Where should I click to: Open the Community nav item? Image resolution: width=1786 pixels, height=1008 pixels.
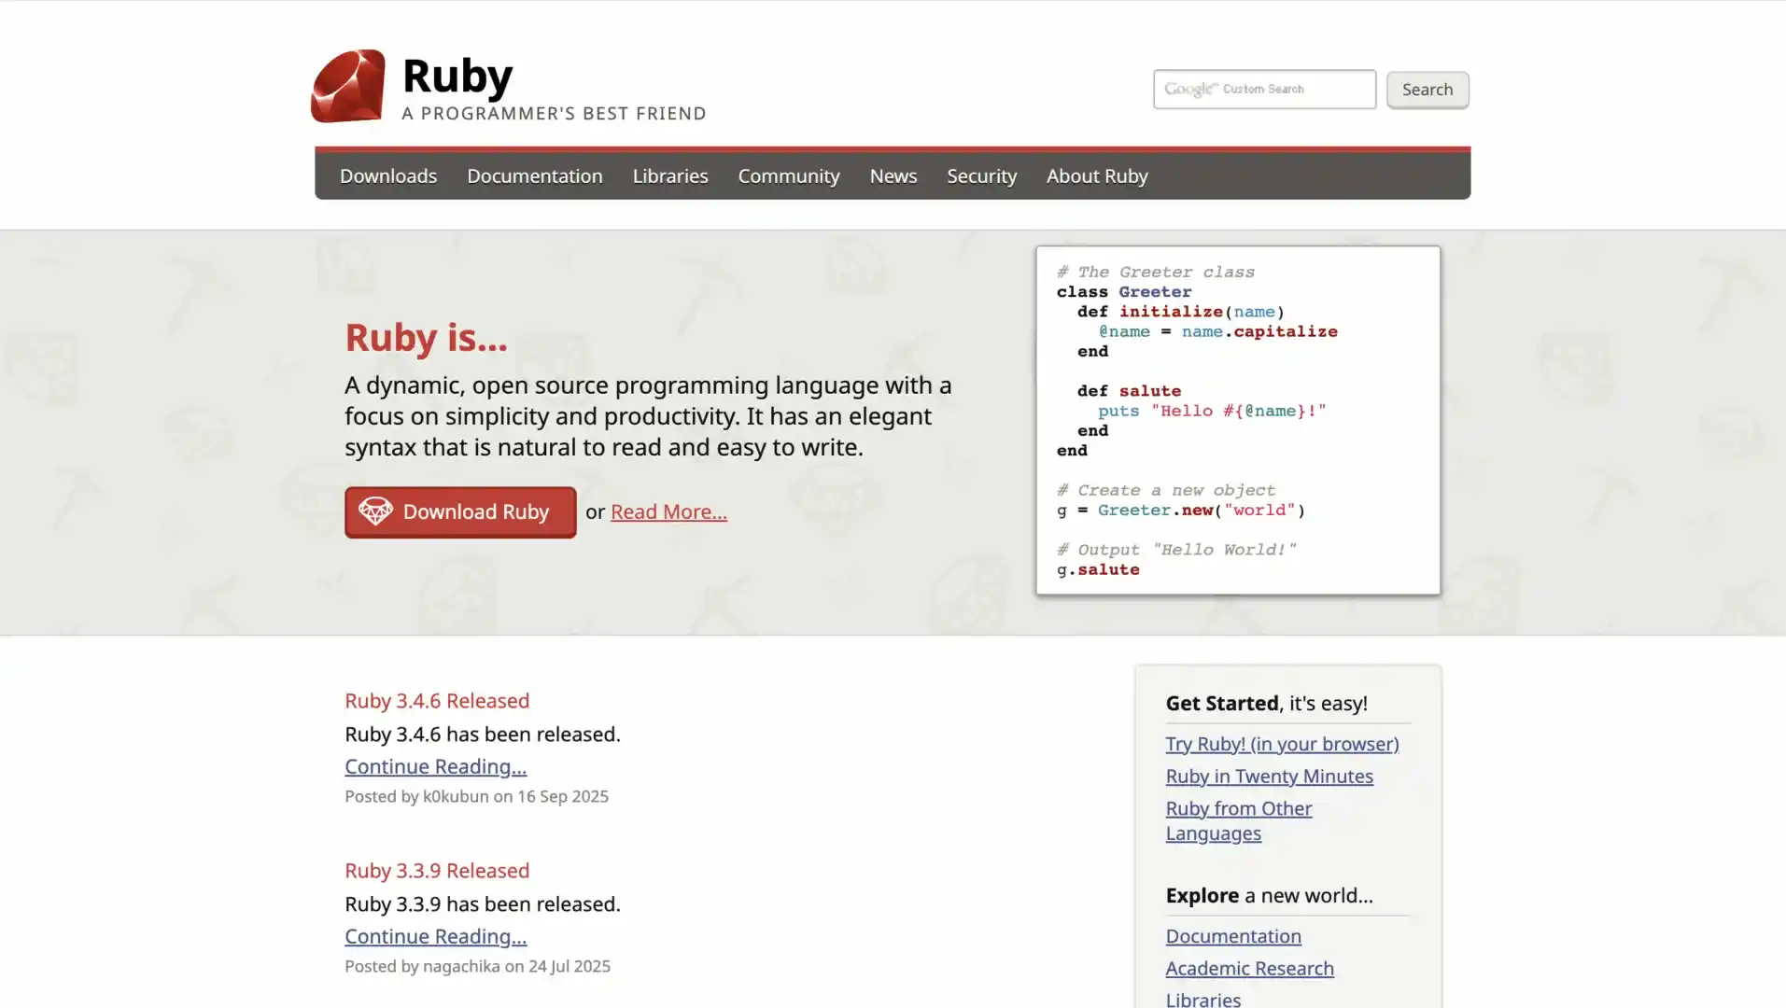pyautogui.click(x=788, y=175)
